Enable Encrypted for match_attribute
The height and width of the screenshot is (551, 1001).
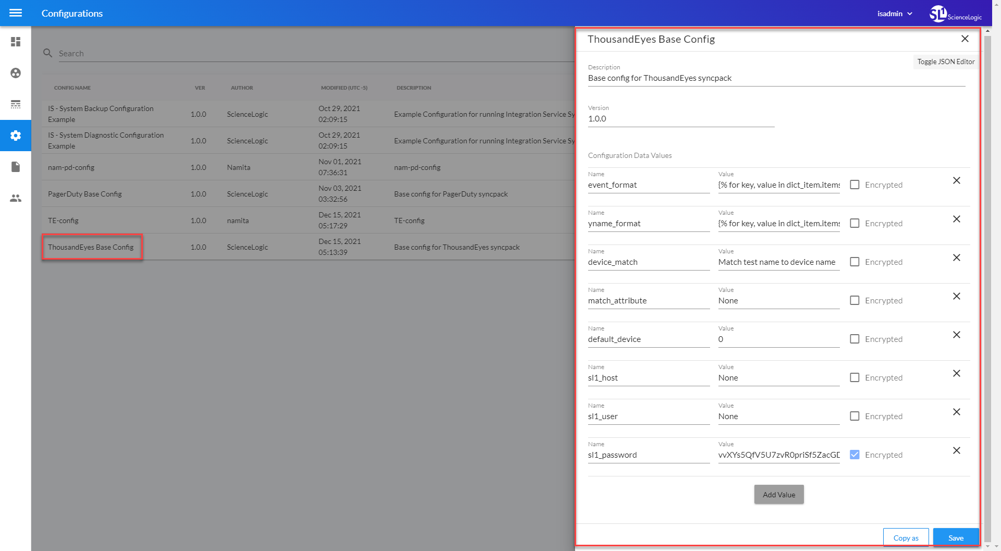tap(854, 300)
